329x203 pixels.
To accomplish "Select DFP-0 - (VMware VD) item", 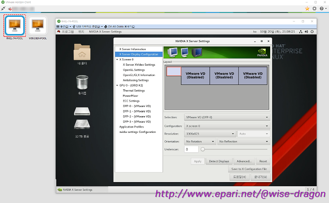I will 137,106.
